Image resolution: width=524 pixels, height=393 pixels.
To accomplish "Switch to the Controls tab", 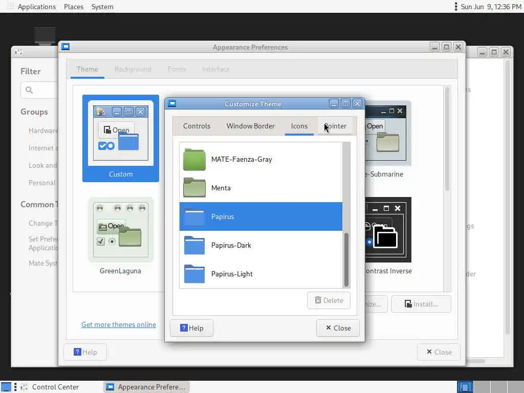I will 196,126.
